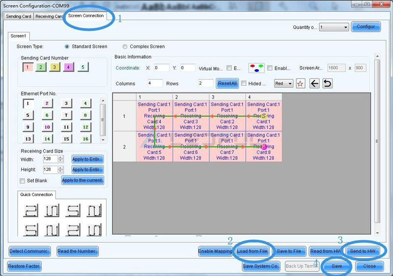The image size is (393, 276).
Task: Select the Complex Screen radio button
Action: (125, 47)
